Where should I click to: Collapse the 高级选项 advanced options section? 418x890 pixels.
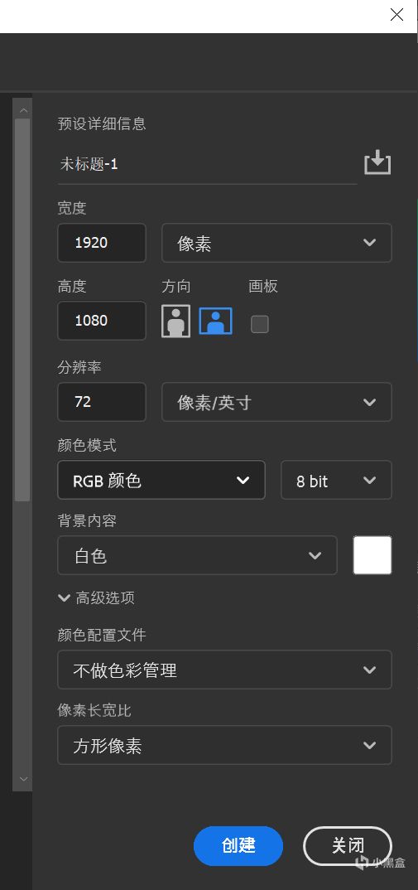pos(96,597)
